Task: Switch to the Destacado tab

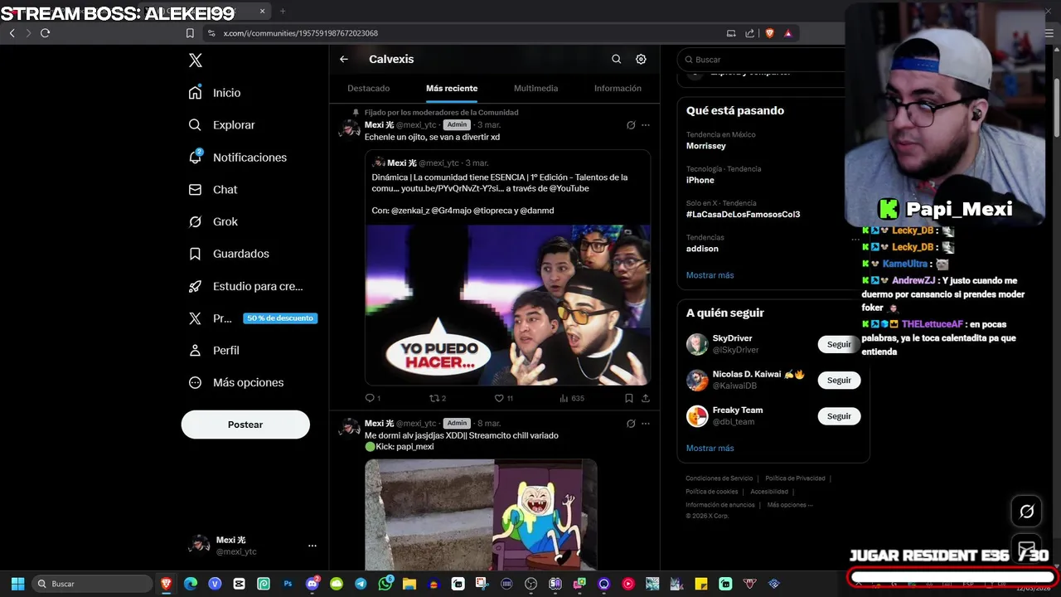Action: [x=368, y=88]
